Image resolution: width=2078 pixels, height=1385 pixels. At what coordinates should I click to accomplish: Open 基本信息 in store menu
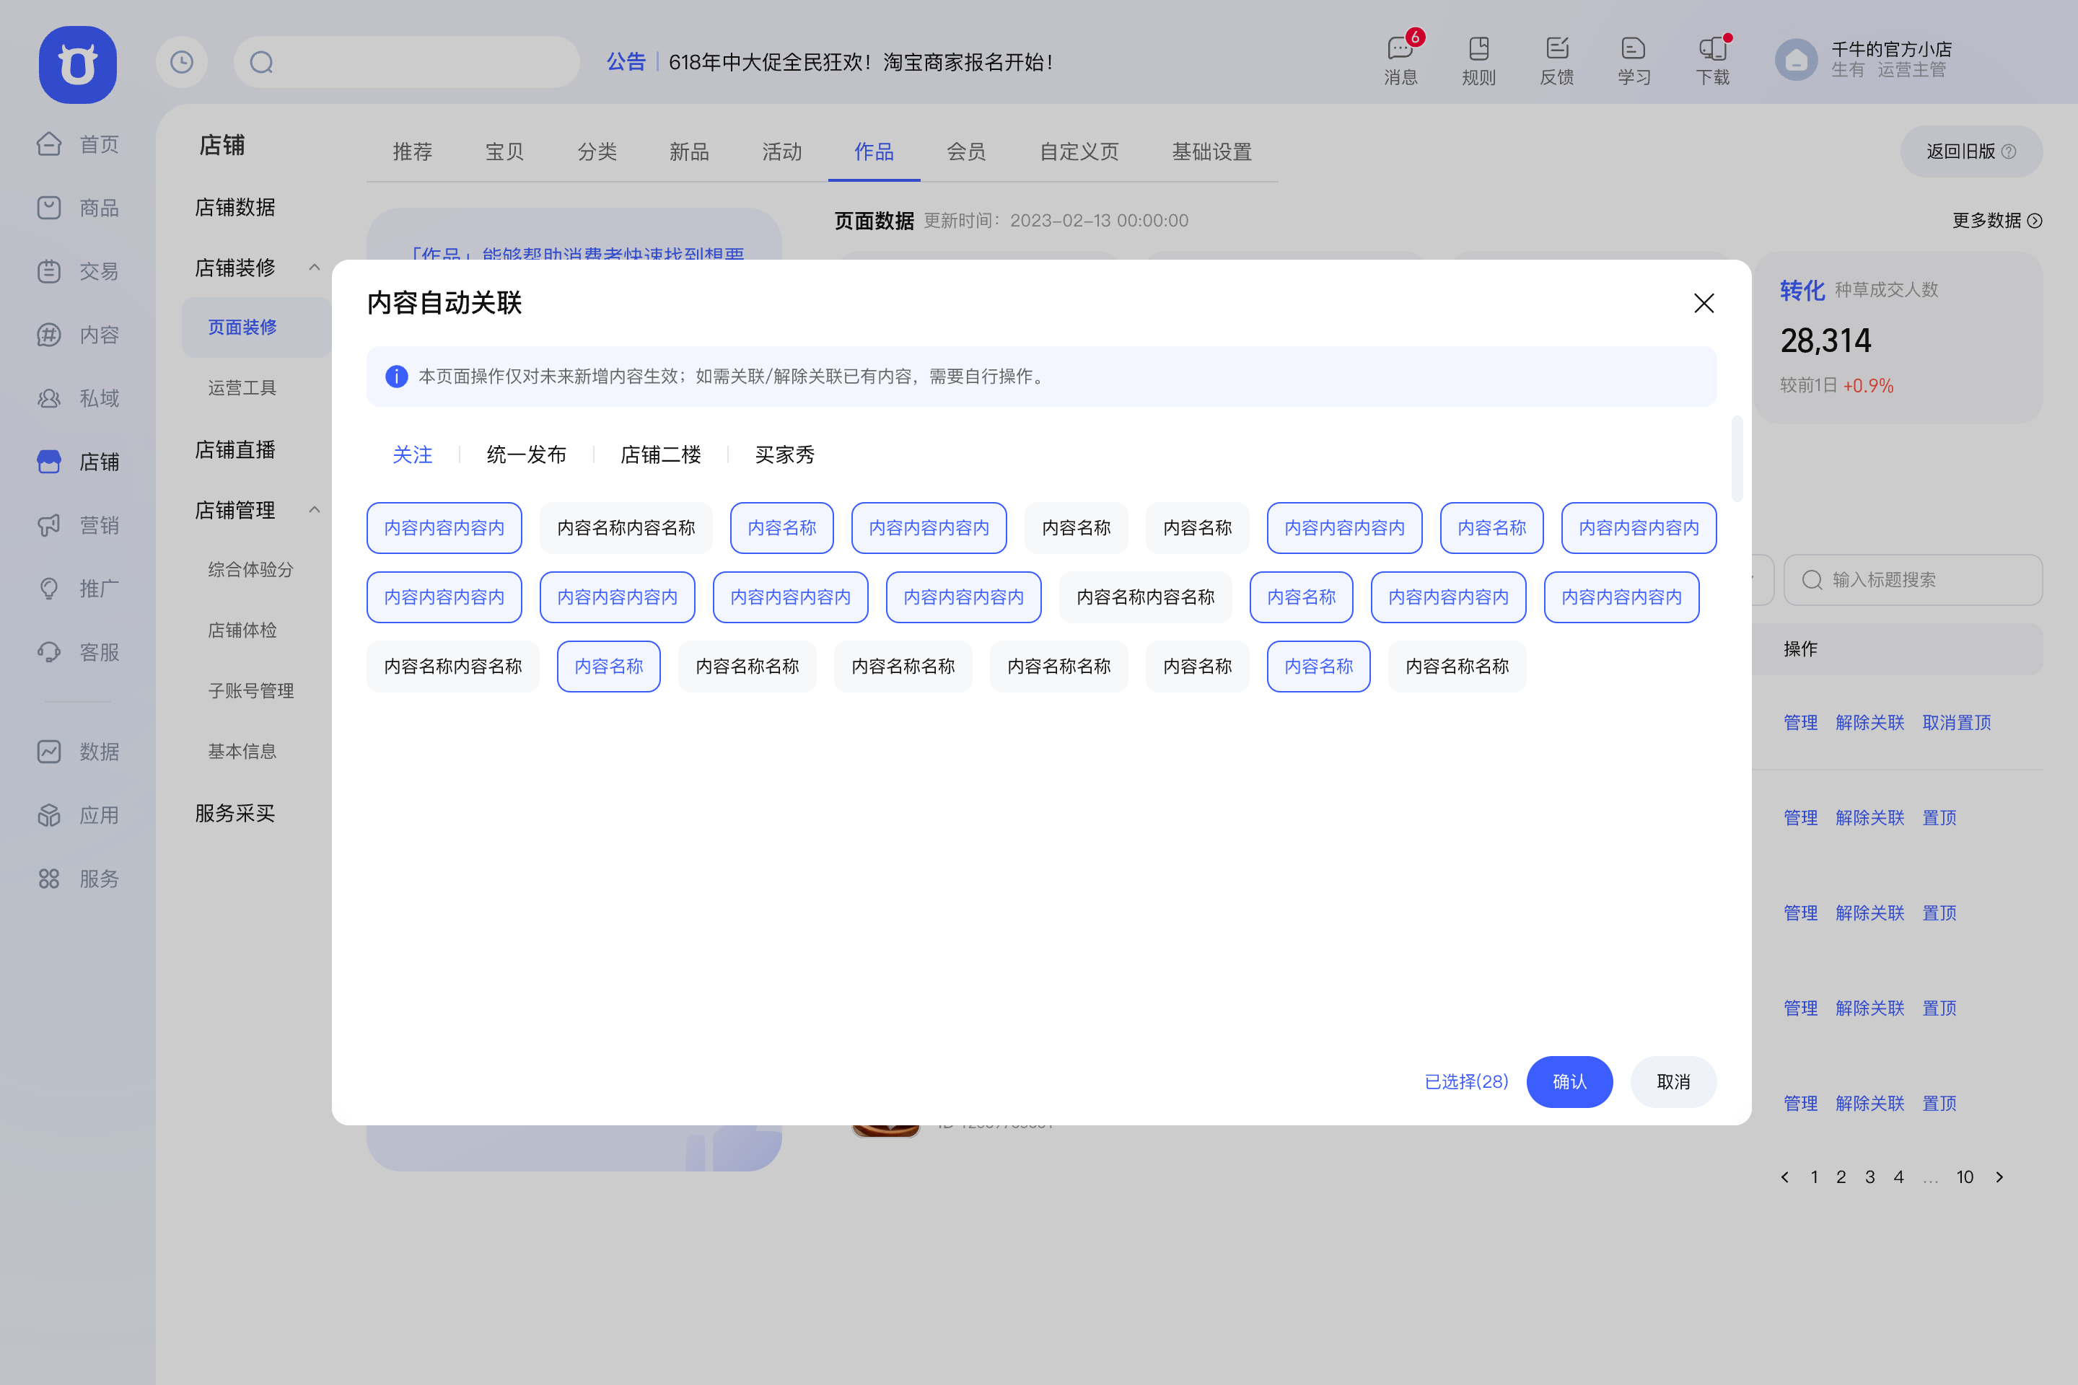(242, 752)
